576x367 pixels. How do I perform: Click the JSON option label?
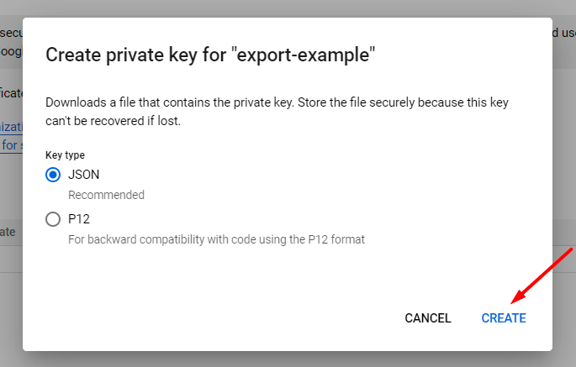84,175
